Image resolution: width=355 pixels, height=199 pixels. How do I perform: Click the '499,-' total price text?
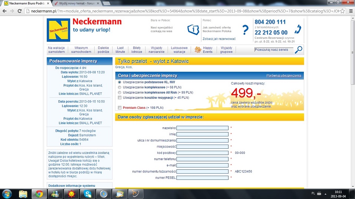[246, 93]
